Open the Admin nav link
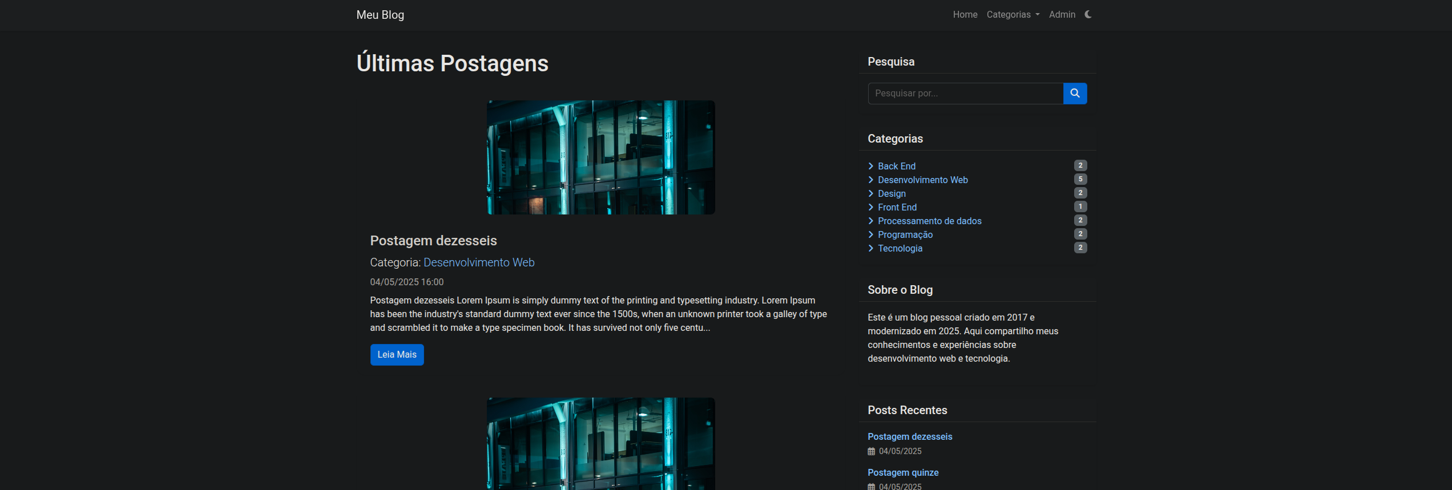The width and height of the screenshot is (1452, 490). [x=1062, y=15]
